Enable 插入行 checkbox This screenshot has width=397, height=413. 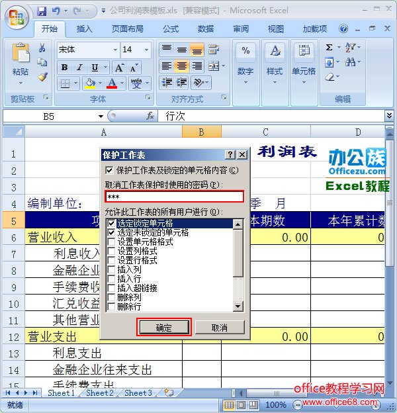point(111,279)
